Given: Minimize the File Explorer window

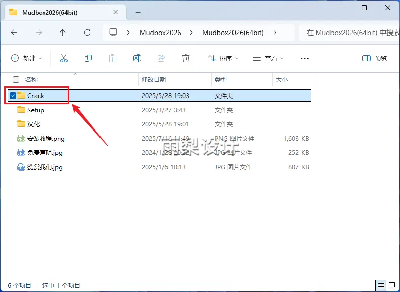Looking at the screenshot, I should point(342,8).
